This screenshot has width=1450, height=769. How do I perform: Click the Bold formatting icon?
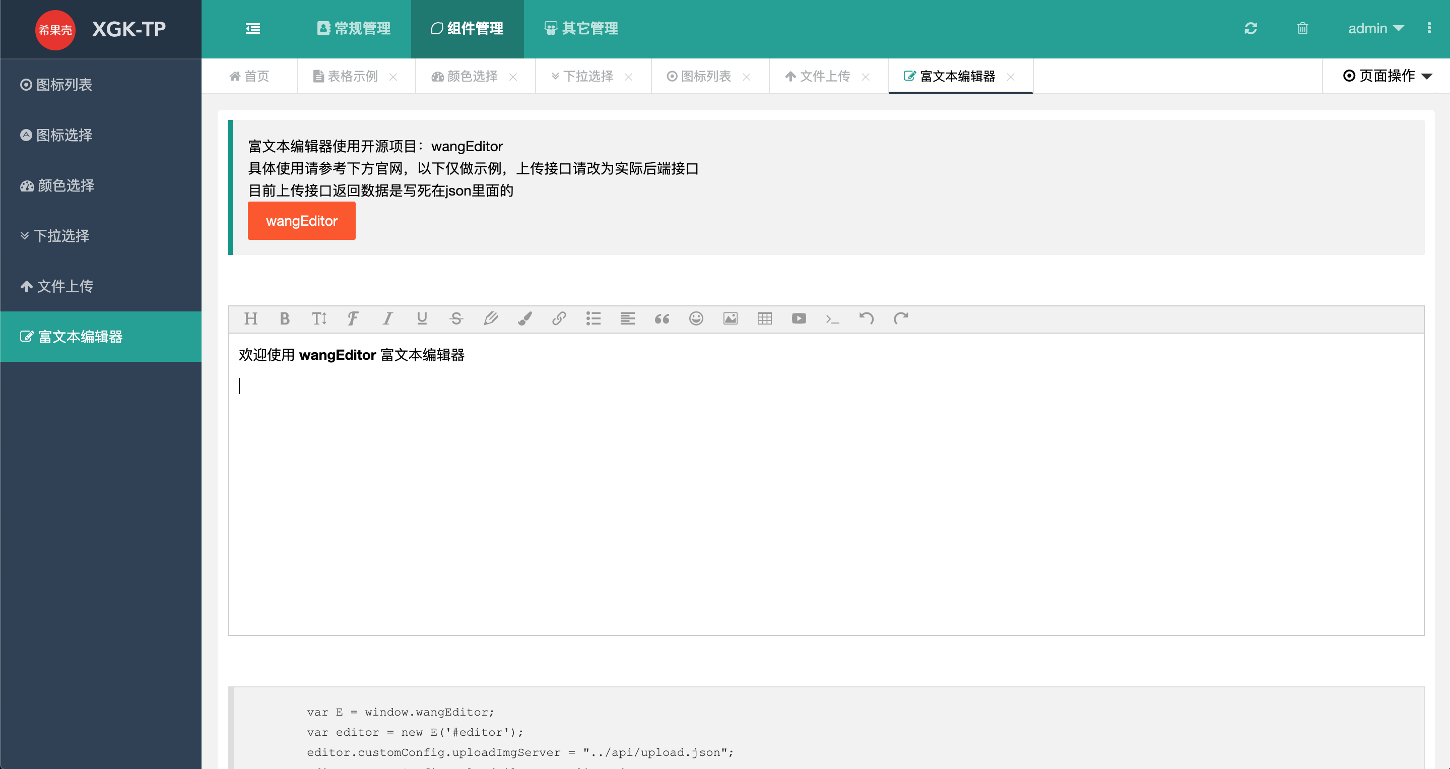pyautogui.click(x=285, y=318)
